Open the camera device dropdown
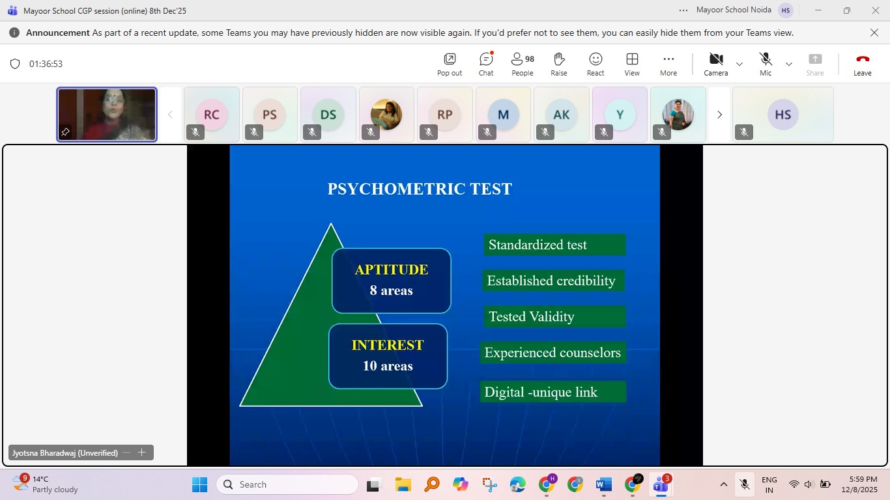This screenshot has width=890, height=500. point(739,64)
